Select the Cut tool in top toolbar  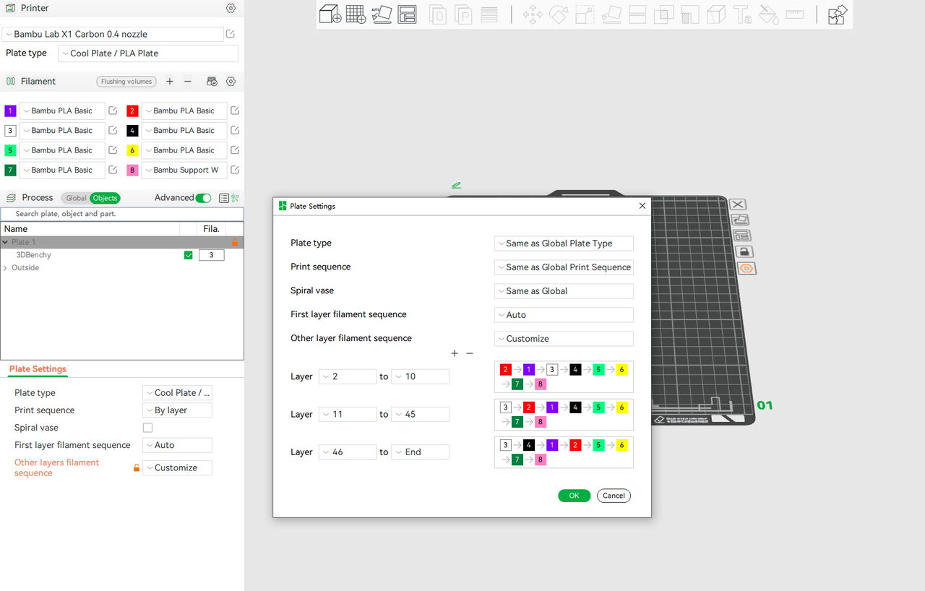tap(637, 14)
